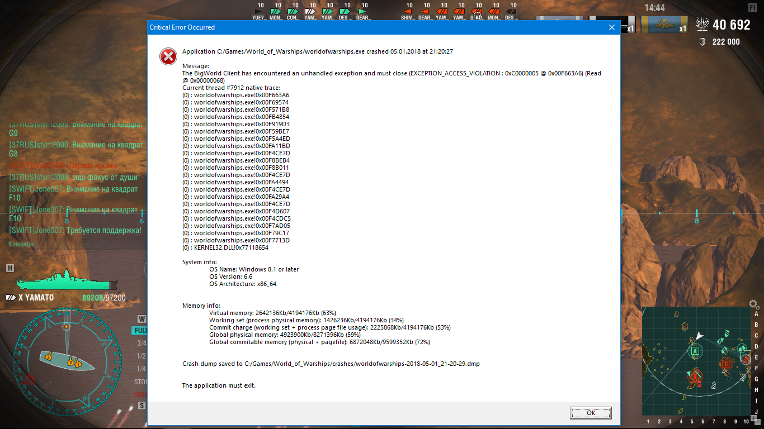Click 1/4 speed on the throttle gauge
Screen dimensions: 764x429
tap(142, 369)
